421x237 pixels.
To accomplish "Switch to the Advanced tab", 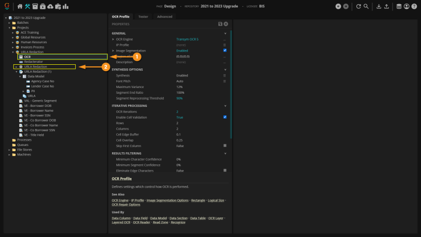I will [x=165, y=17].
